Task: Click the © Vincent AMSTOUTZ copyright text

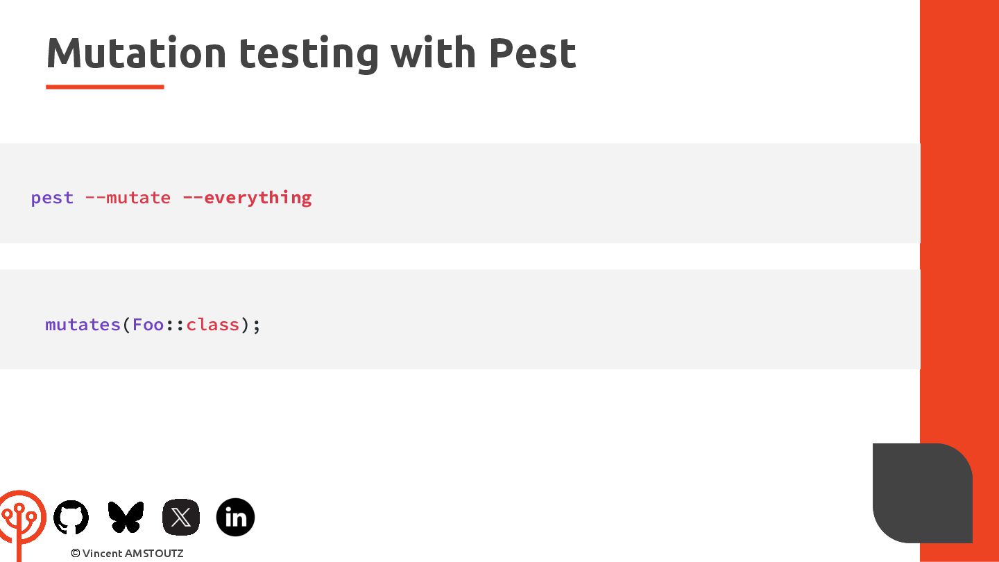Action: click(x=127, y=554)
